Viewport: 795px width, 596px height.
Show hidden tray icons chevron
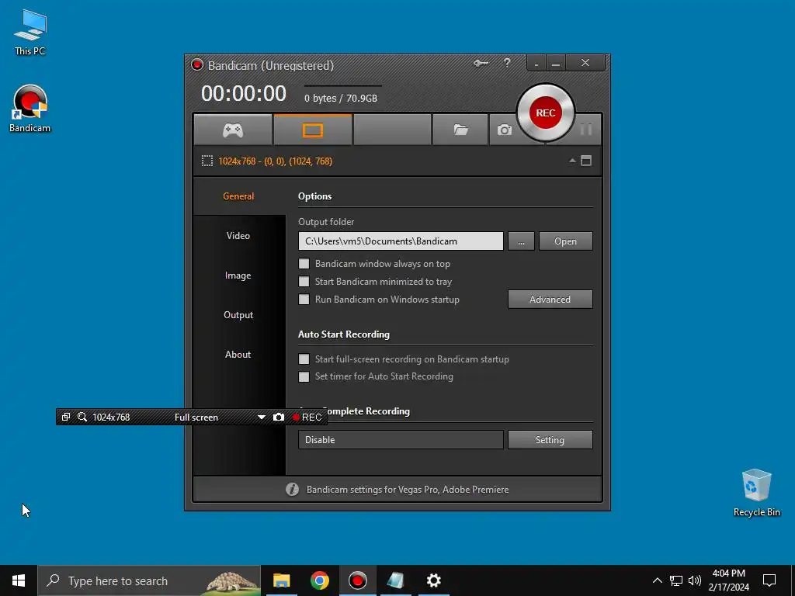pyautogui.click(x=657, y=580)
